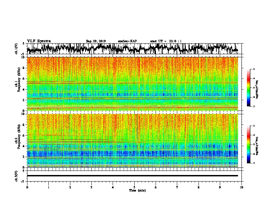Click the 'station=KAP' label
272x210 pixels.
tap(127, 41)
